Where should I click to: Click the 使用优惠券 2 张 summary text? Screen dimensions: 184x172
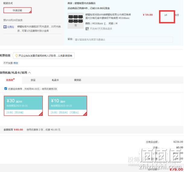pos(35,130)
